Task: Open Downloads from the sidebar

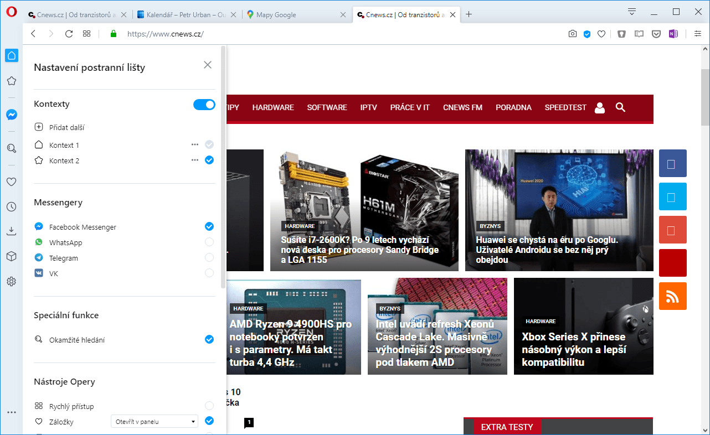Action: (11, 231)
